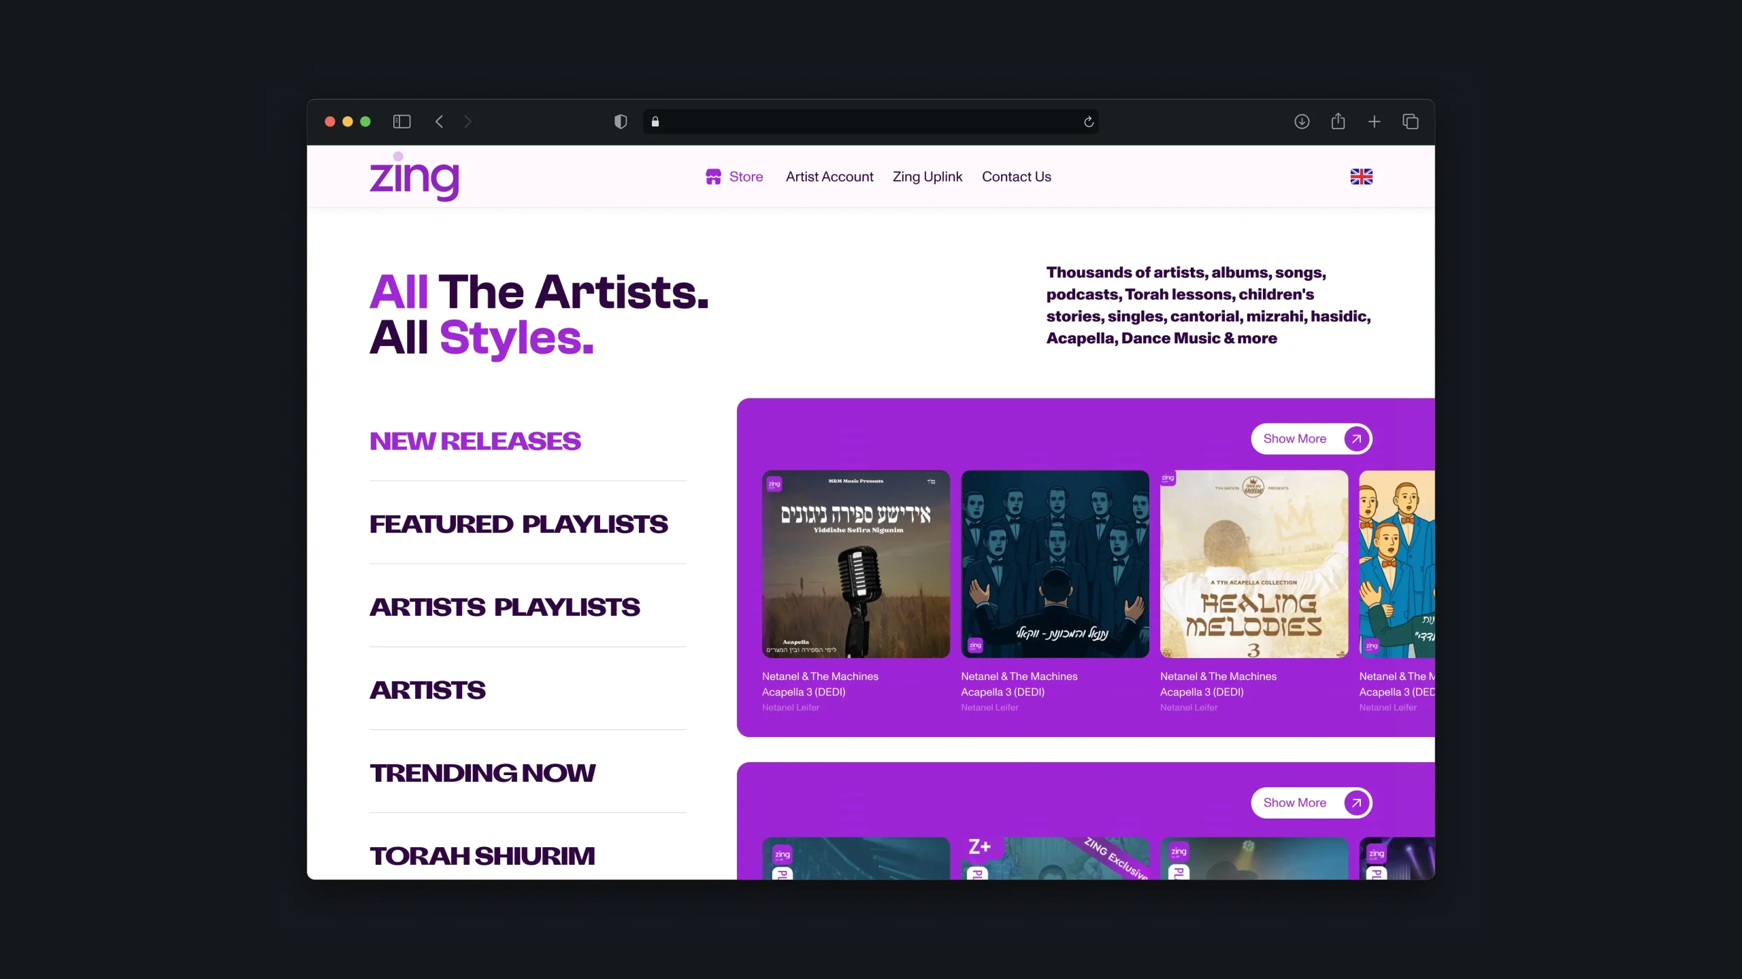
Task: Select the Artists section
Action: 427,690
